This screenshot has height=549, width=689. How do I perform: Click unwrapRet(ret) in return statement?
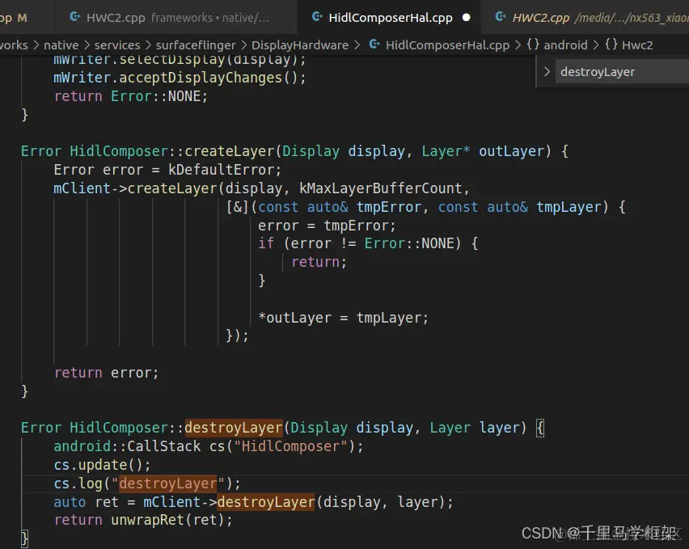[x=167, y=520]
